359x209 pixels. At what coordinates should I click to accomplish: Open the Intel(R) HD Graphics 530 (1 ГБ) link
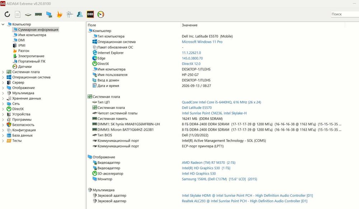click(206, 168)
